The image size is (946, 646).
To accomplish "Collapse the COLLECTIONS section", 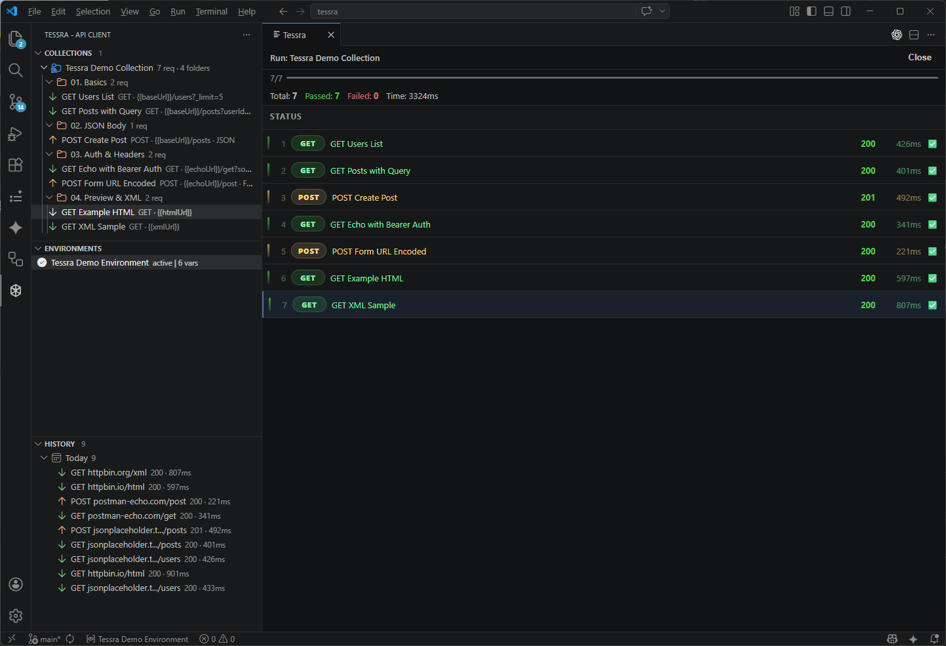I will point(38,53).
